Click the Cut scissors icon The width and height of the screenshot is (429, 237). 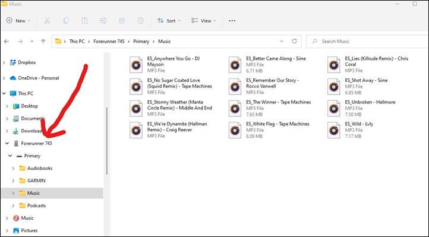click(47, 21)
